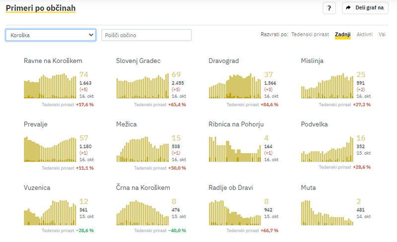
Task: Click the Ribnica na Pohorju chart
Action: [x=234, y=150]
